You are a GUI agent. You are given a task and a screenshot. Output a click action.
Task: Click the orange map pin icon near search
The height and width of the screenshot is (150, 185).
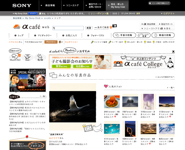tap(111, 27)
